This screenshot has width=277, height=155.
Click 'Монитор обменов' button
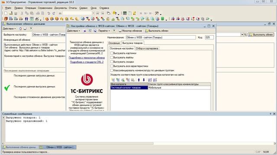(x=130, y=31)
